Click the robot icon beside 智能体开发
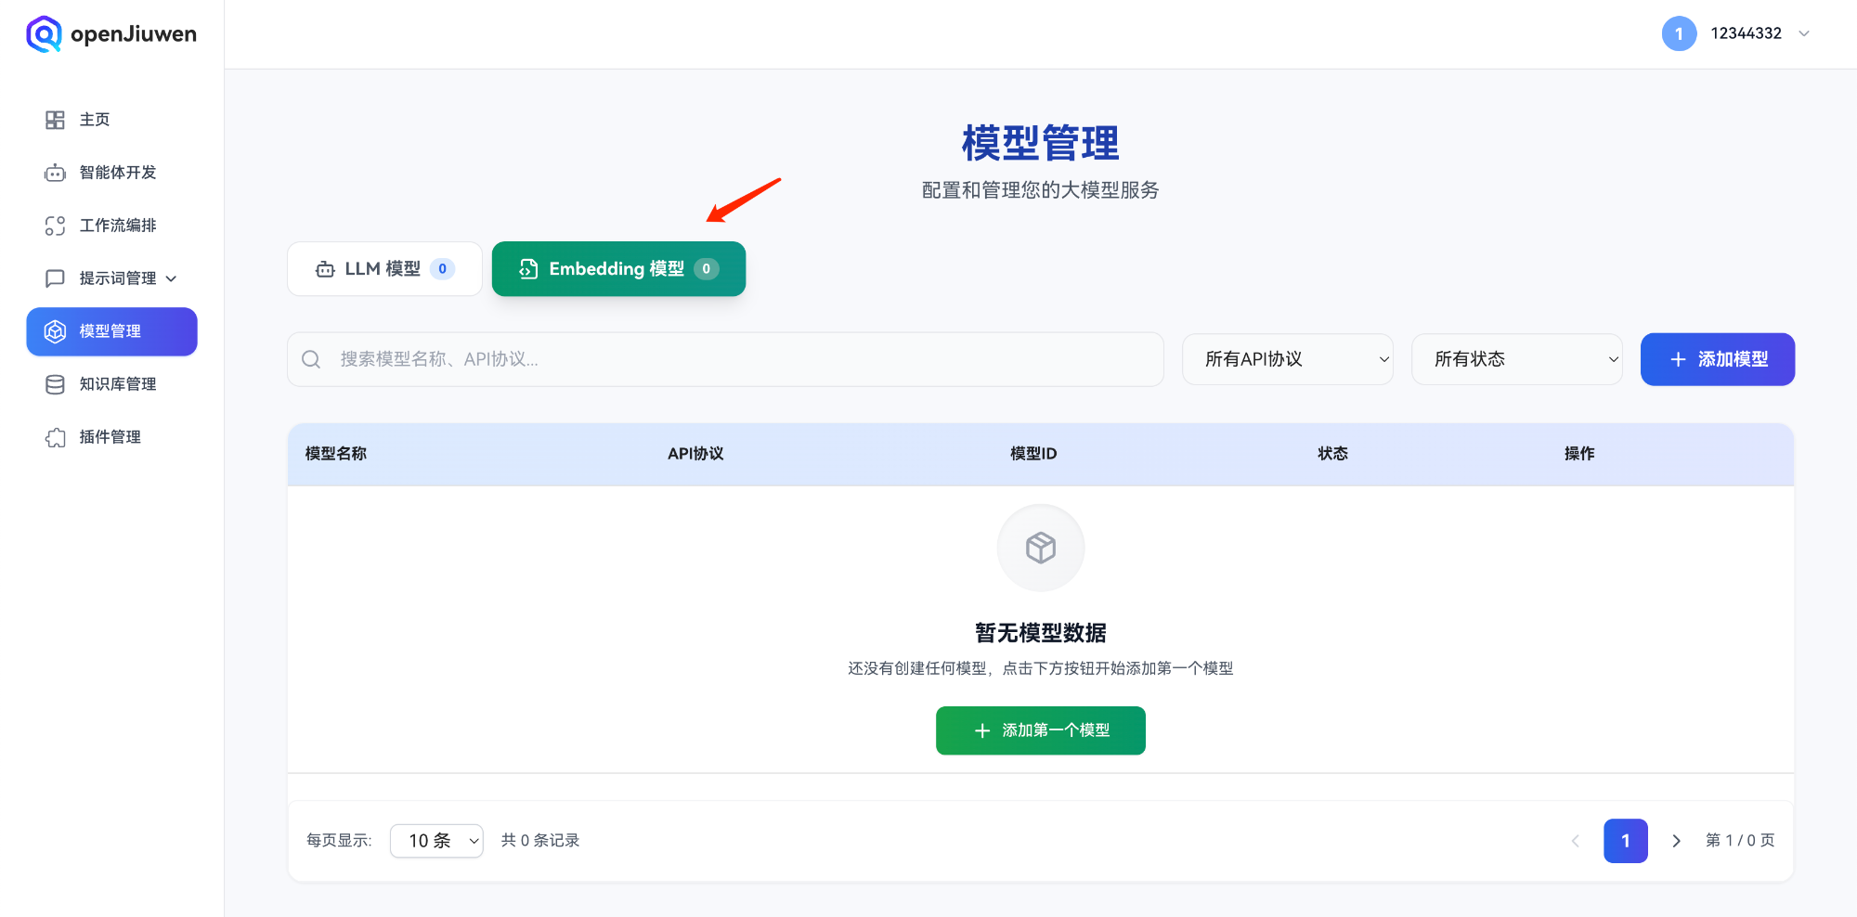 (55, 173)
